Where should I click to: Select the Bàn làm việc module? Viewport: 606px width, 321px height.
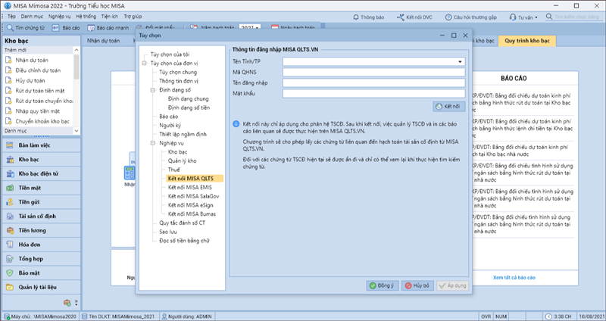pyautogui.click(x=42, y=145)
